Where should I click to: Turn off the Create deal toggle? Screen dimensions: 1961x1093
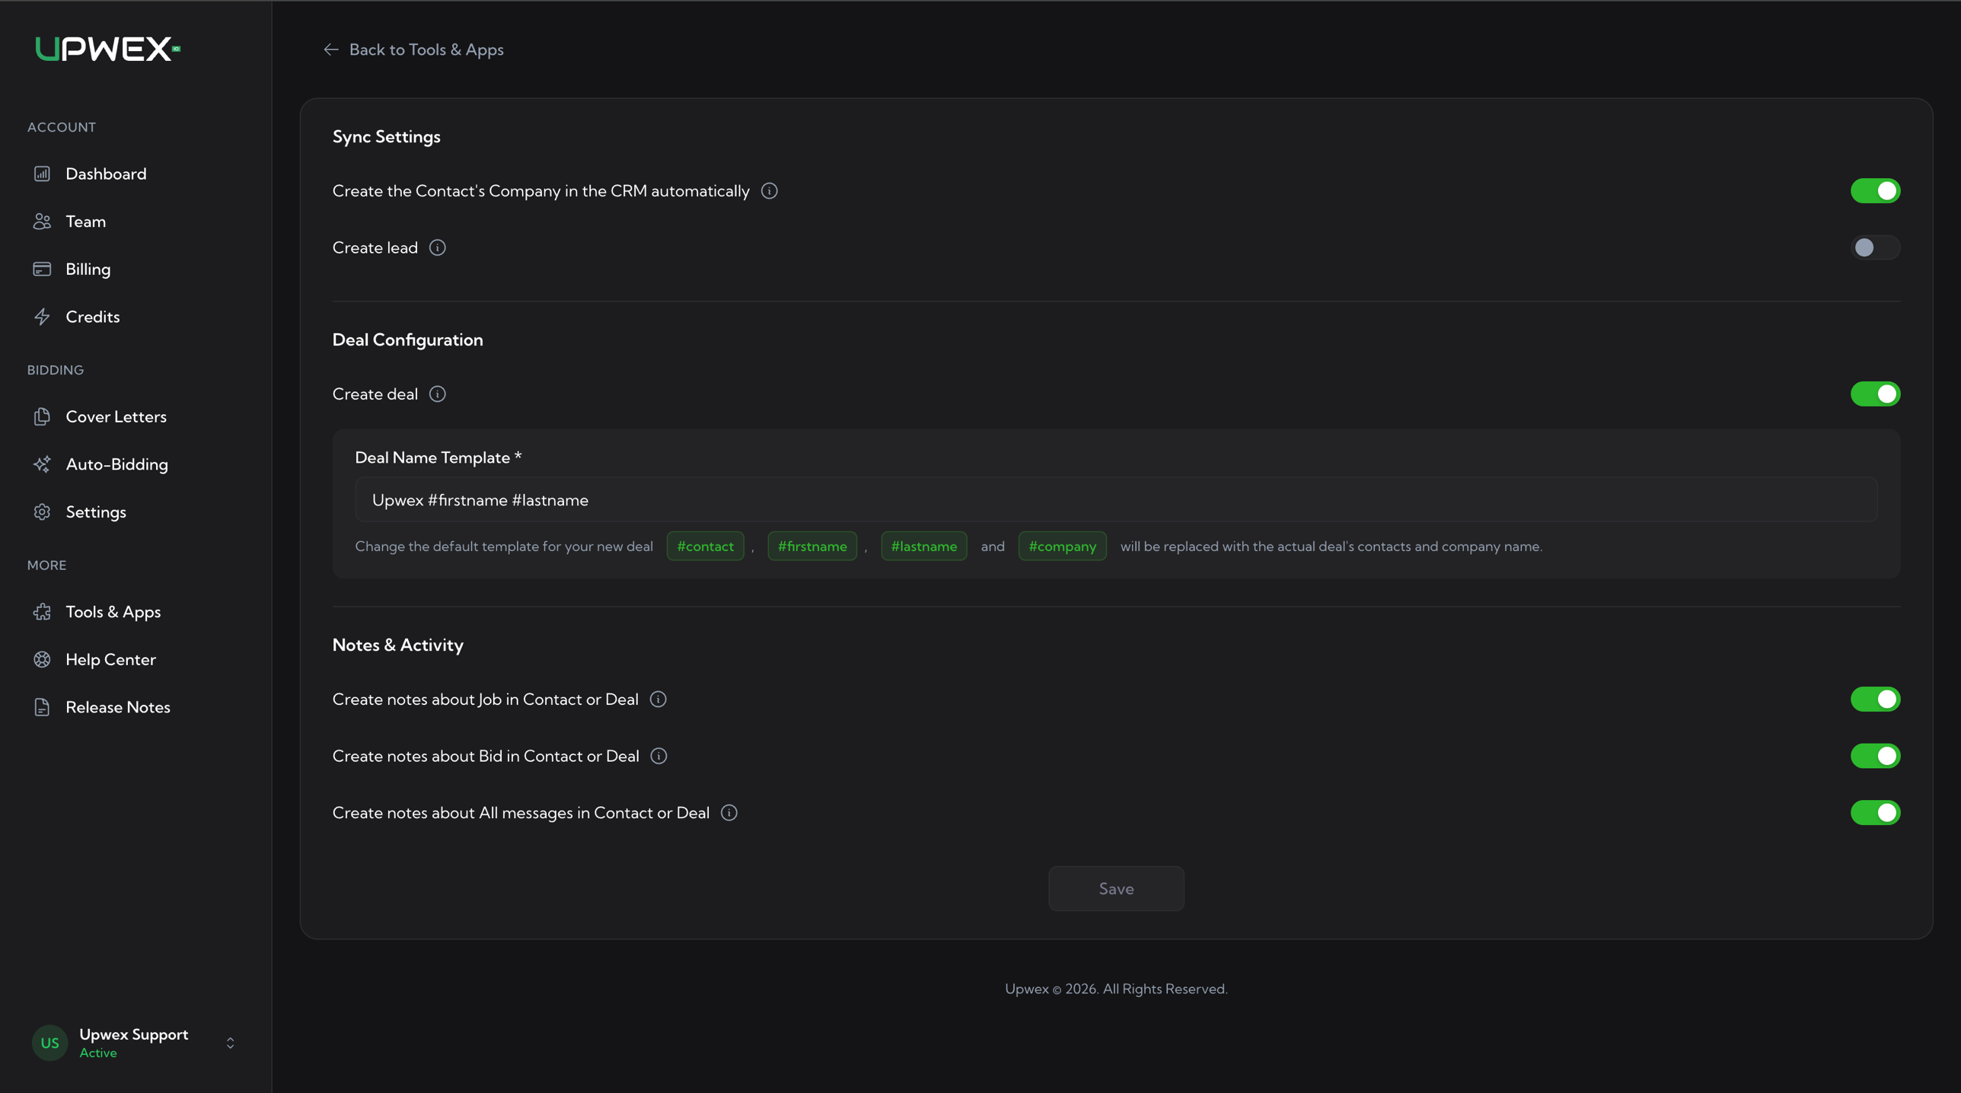pyautogui.click(x=1875, y=394)
